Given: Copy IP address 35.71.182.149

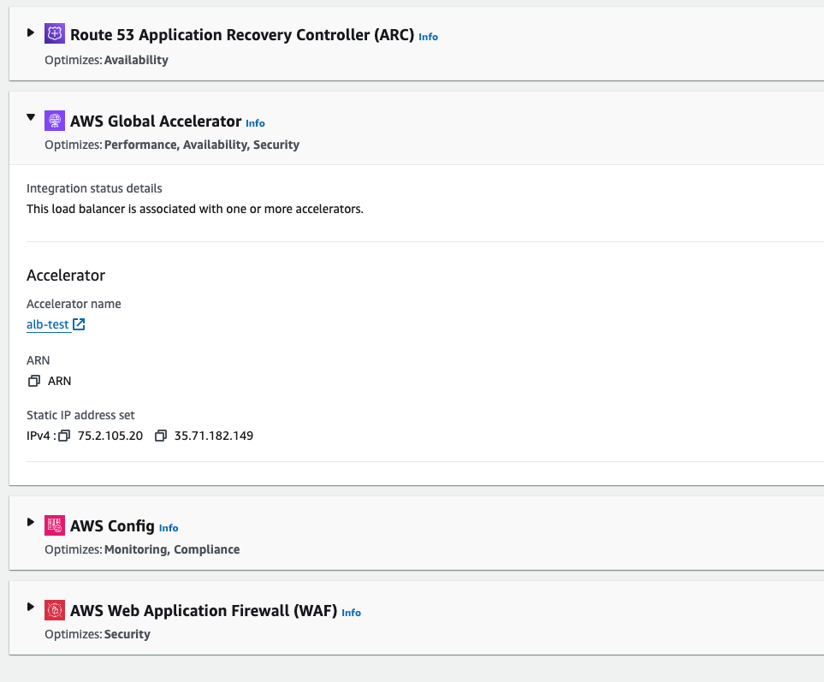Looking at the screenshot, I should point(161,436).
